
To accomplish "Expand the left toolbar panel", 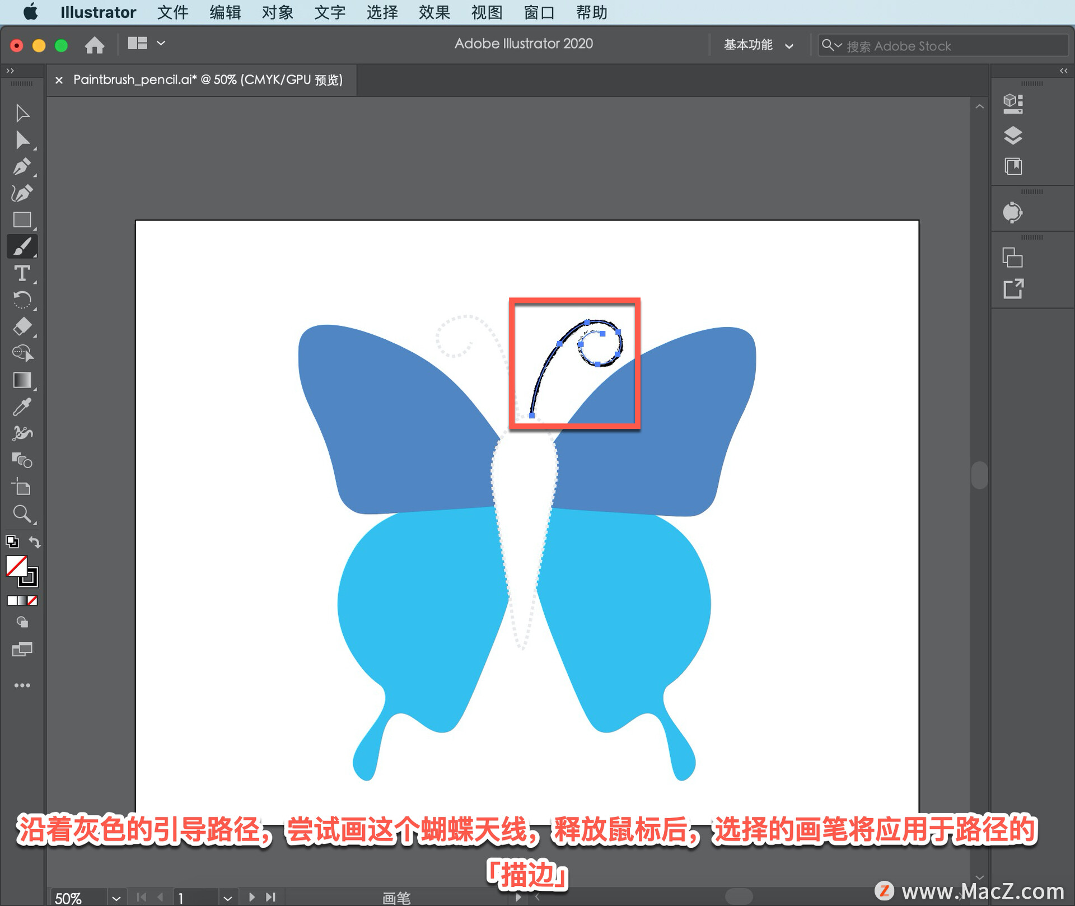I will 10,71.
